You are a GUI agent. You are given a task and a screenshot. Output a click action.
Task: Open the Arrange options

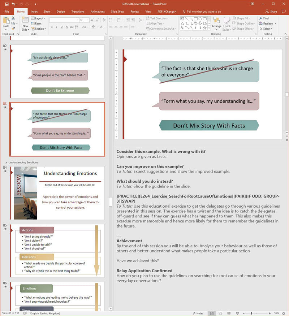(x=216, y=23)
